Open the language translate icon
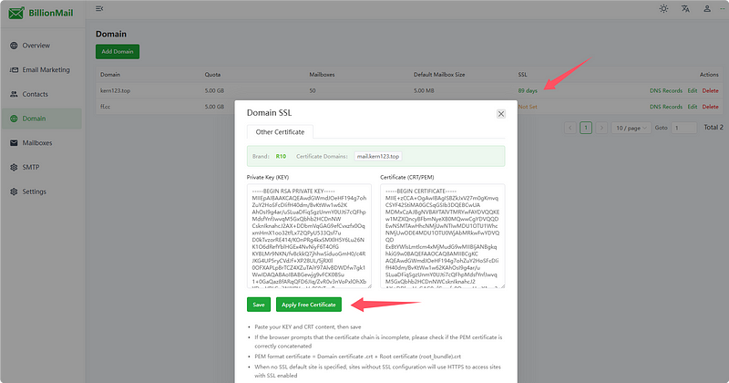The image size is (729, 383). tap(685, 8)
